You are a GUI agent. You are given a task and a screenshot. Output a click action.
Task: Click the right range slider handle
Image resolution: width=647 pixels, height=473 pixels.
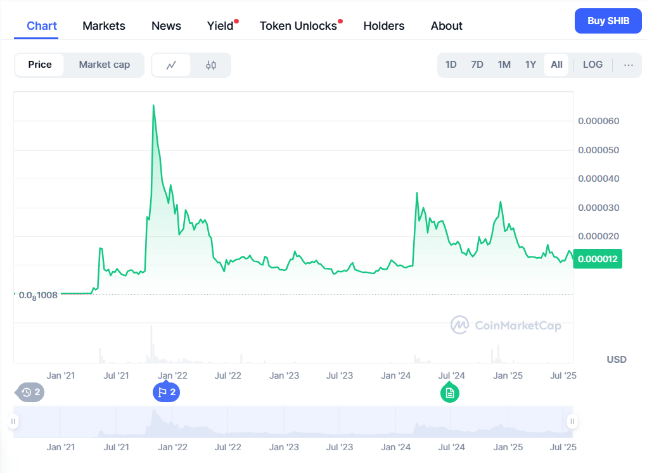click(x=572, y=422)
